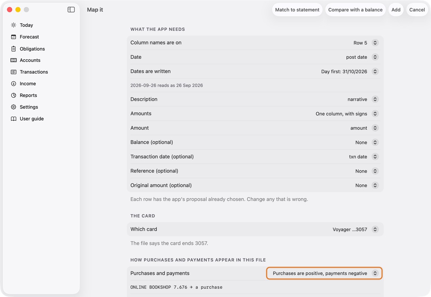Click the Settings gear icon

(x=14, y=107)
